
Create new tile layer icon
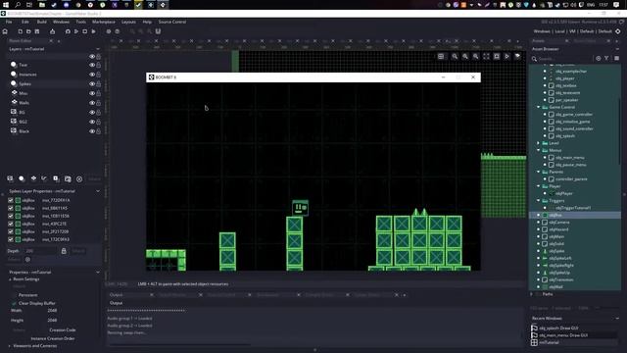pyautogui.click(x=33, y=178)
